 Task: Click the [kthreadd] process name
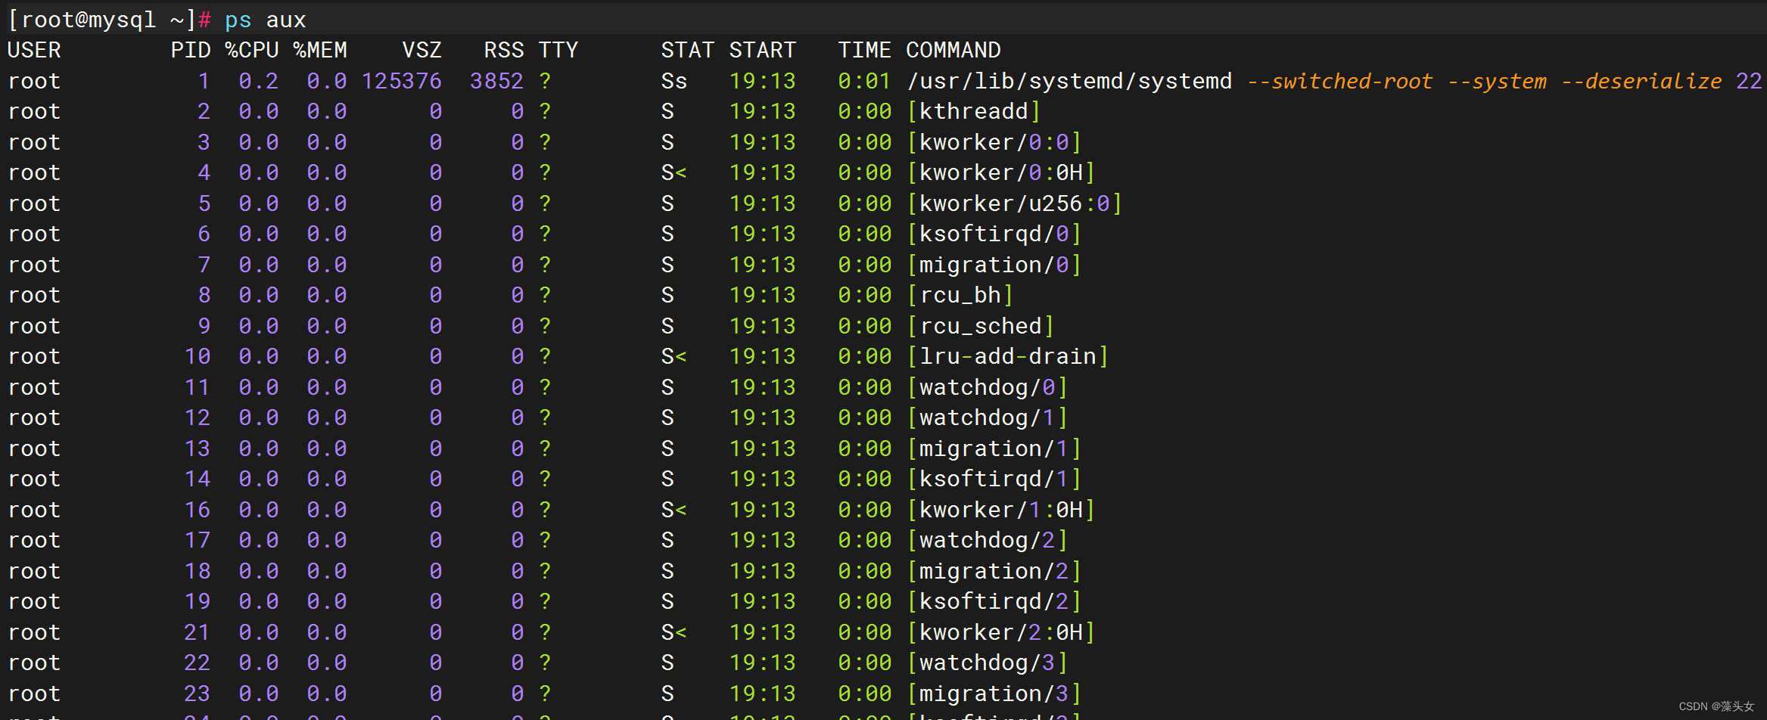click(975, 112)
